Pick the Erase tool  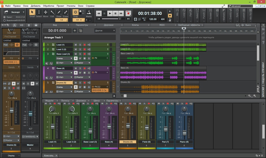click(x=65, y=13)
